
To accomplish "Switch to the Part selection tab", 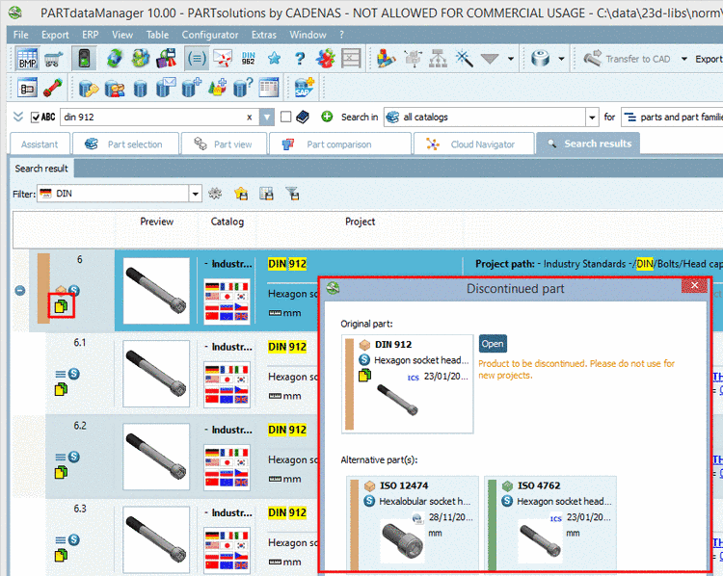I will tap(126, 144).
